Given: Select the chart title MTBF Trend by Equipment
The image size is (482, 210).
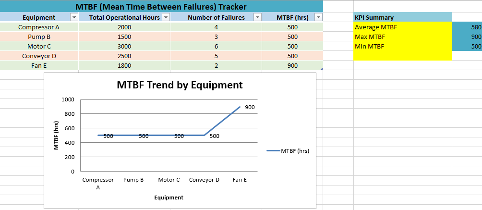Looking at the screenshot, I should tap(180, 85).
